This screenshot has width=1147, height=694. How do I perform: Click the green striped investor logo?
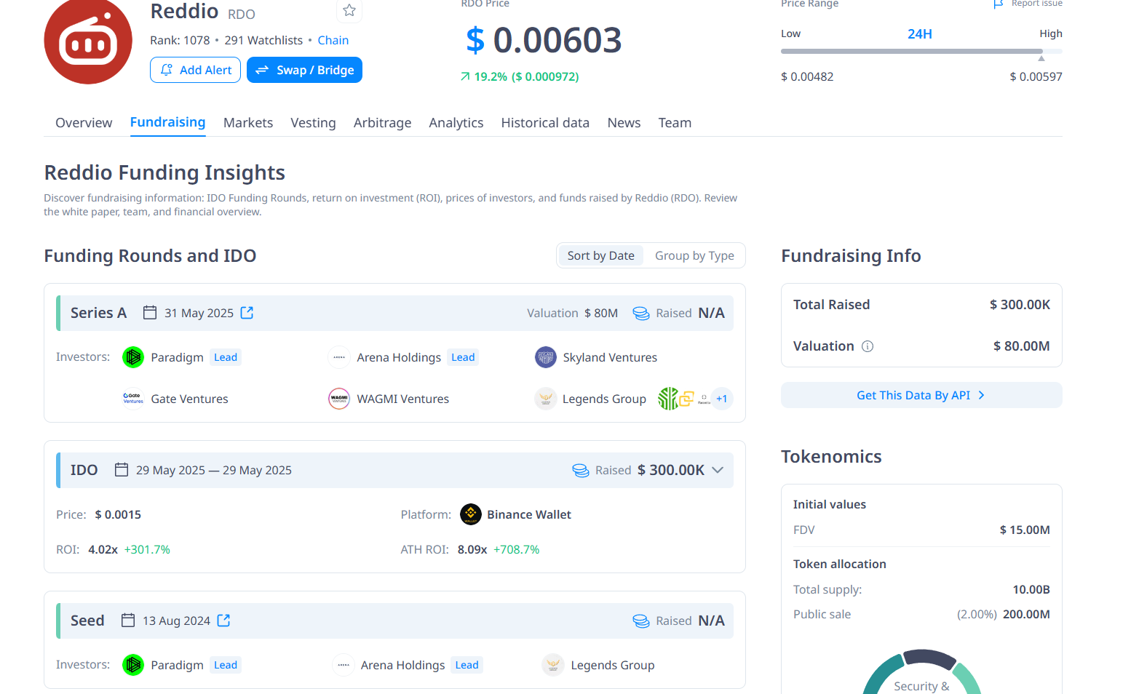[668, 399]
